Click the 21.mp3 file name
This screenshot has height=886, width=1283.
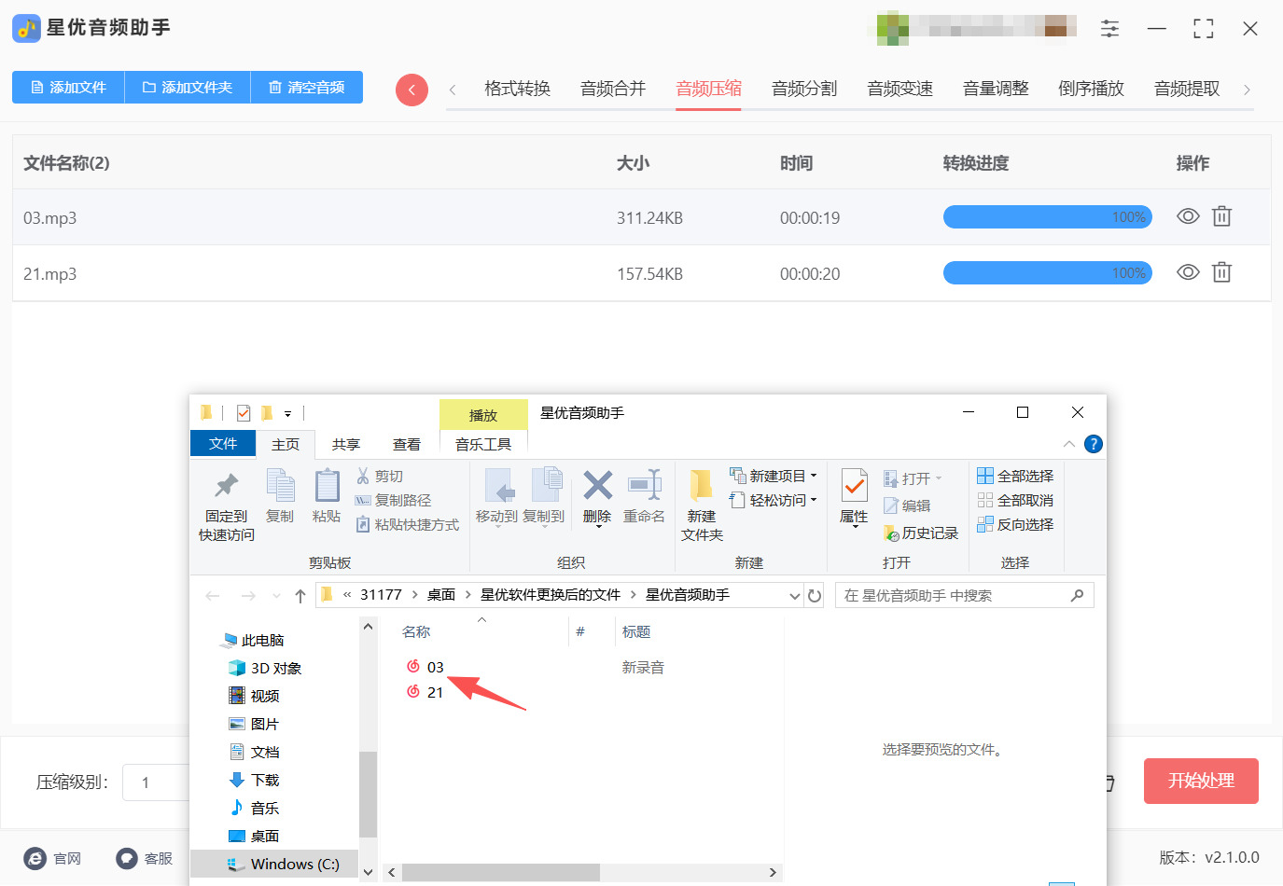(50, 274)
